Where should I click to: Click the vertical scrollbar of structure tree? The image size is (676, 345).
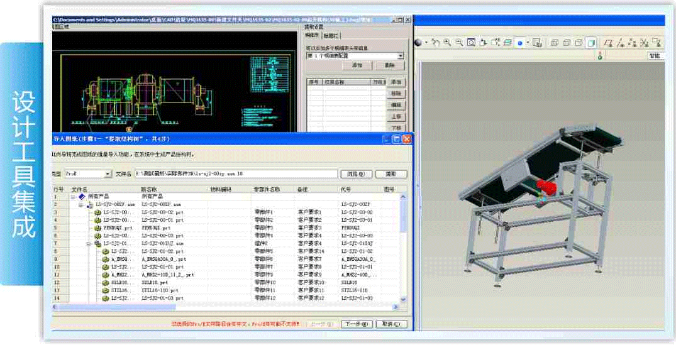coord(403,251)
